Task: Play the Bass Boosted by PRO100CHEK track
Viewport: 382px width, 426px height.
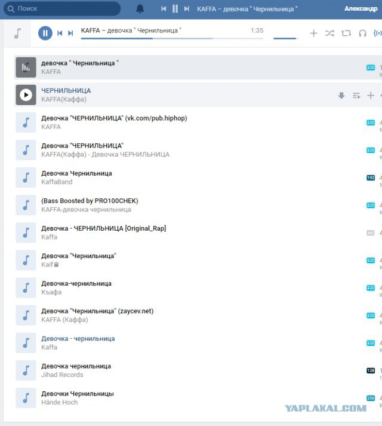Action: (26, 205)
